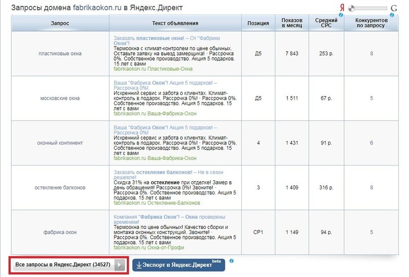This screenshot has height=277, width=409.
Task: Click info icon above Конкурентов по запросу
Action: point(392,15)
